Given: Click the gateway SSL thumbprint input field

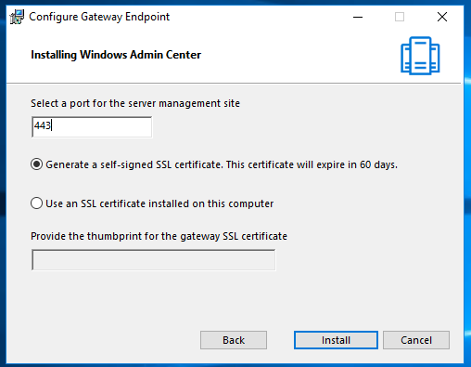Looking at the screenshot, I should 154,259.
